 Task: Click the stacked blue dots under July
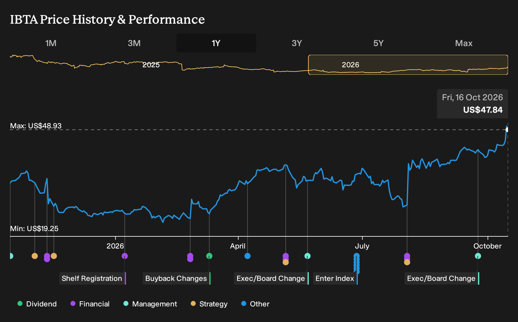click(357, 263)
